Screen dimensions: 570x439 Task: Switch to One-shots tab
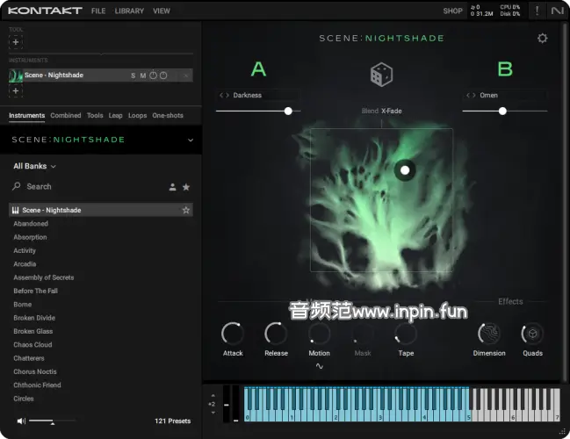pyautogui.click(x=168, y=116)
